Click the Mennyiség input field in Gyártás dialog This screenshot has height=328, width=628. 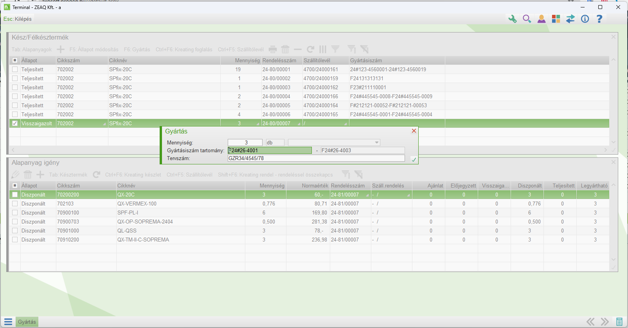point(245,142)
